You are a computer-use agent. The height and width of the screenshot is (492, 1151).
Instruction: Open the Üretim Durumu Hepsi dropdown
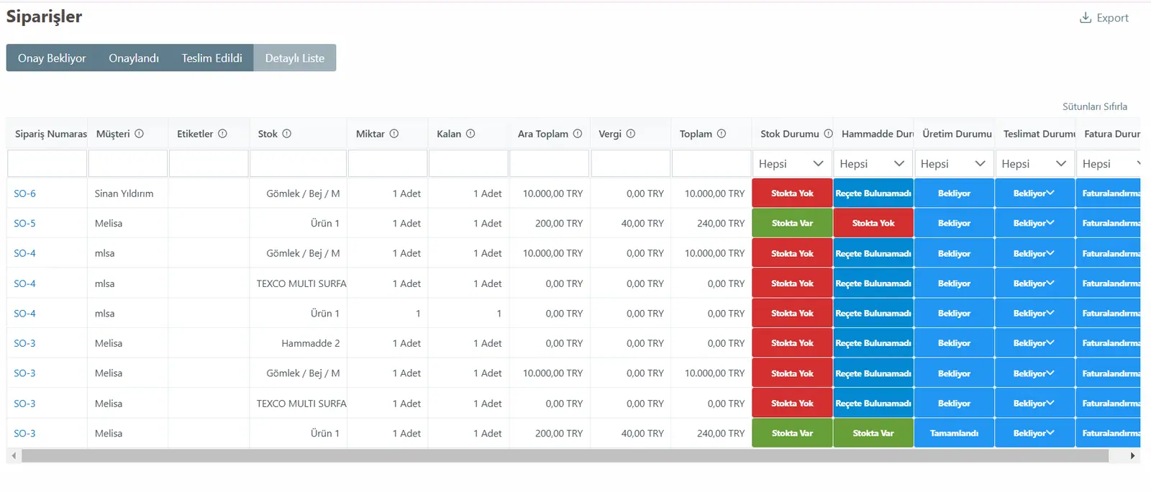[954, 164]
